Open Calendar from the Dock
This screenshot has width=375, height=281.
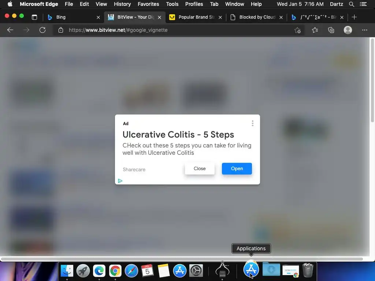(x=147, y=271)
